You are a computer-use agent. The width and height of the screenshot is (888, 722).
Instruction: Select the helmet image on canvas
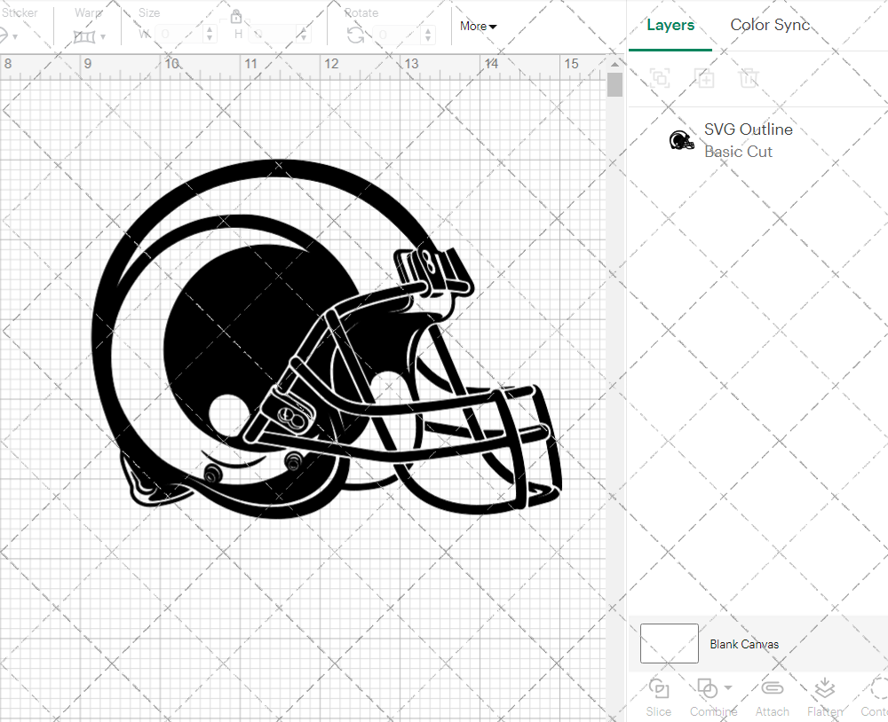click(327, 340)
